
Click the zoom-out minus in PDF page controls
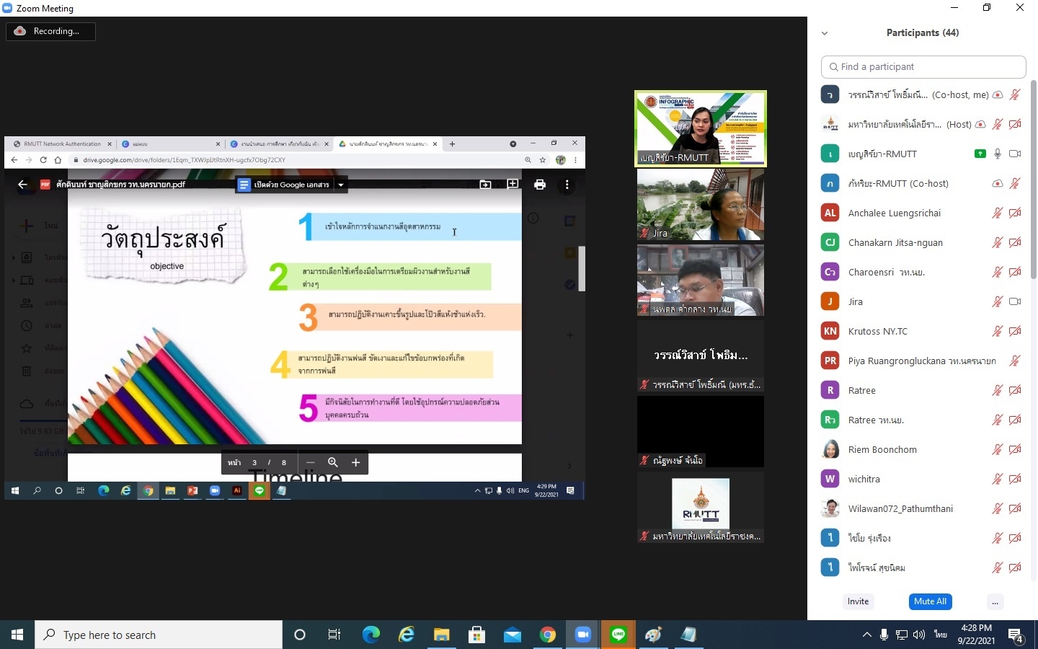tap(310, 462)
